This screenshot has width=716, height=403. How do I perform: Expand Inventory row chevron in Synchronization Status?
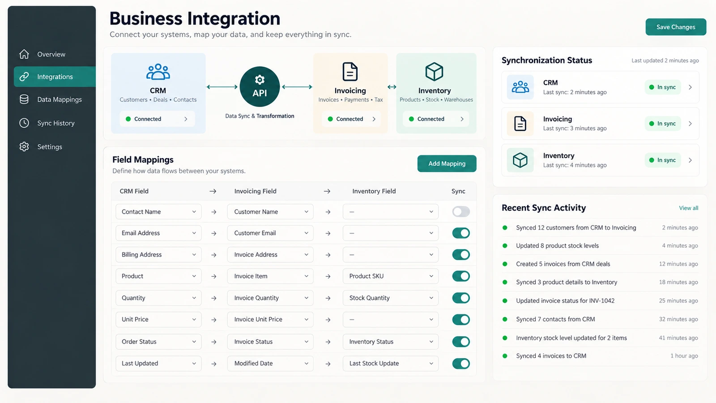coord(690,160)
